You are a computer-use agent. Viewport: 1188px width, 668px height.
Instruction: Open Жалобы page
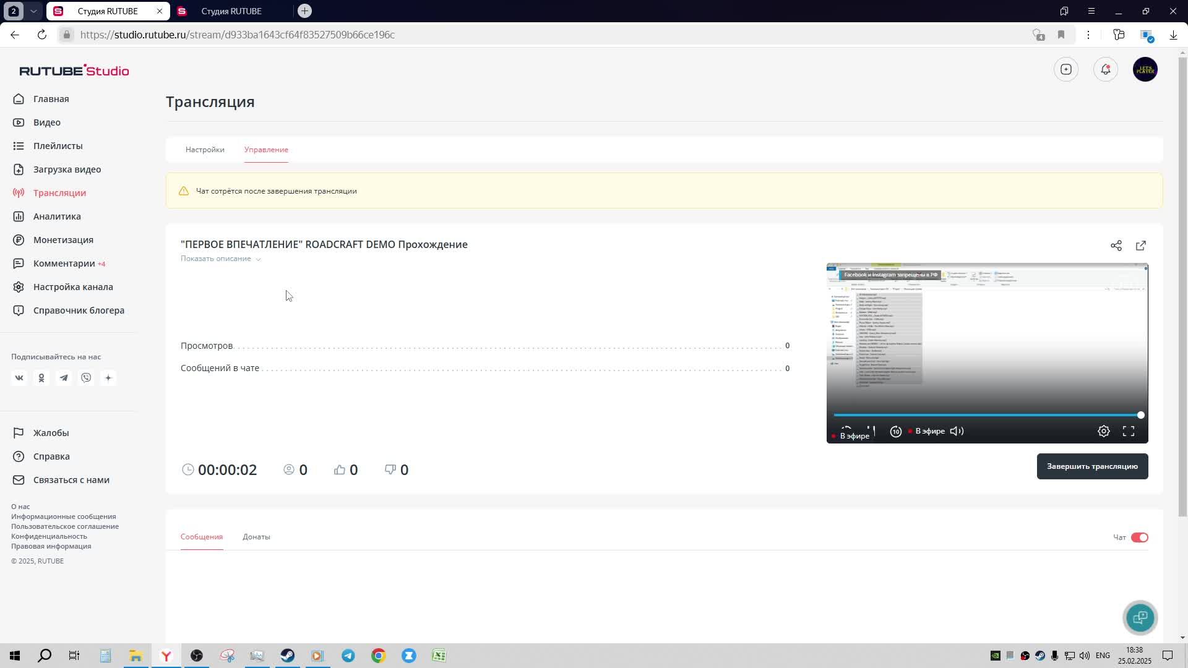click(x=51, y=433)
